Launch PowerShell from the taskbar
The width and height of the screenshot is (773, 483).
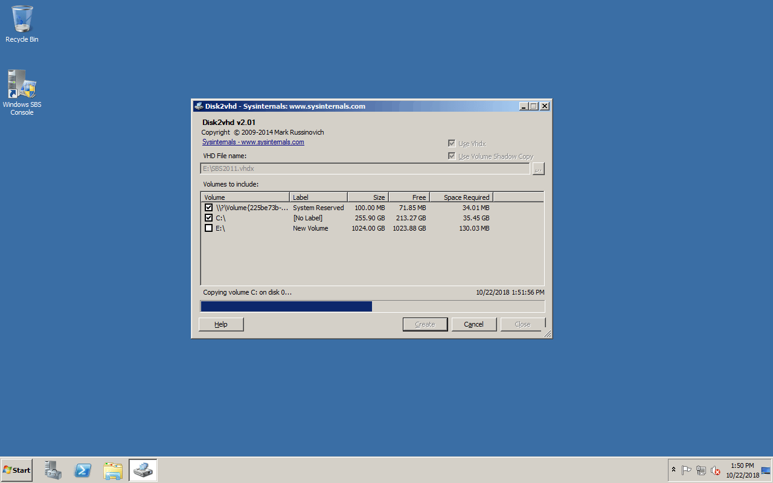(x=83, y=470)
